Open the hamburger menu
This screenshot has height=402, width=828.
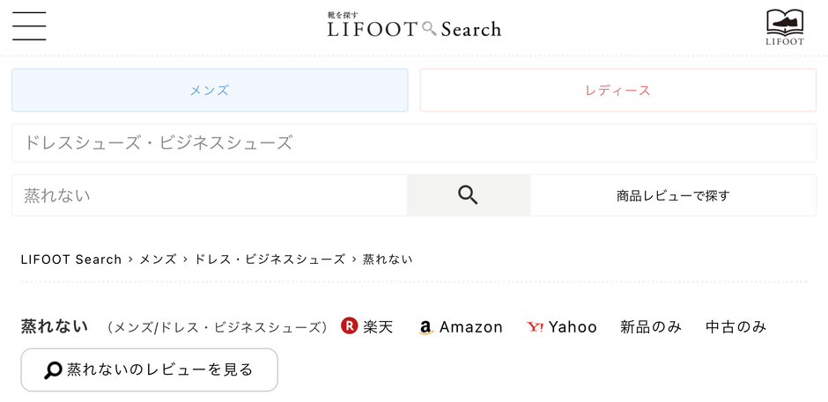click(x=29, y=26)
